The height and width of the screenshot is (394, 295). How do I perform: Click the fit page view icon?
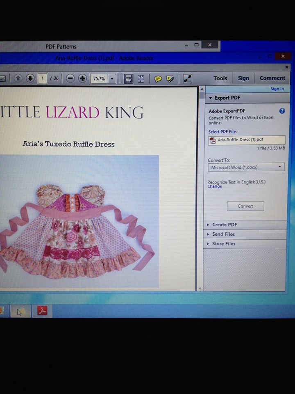141,79
